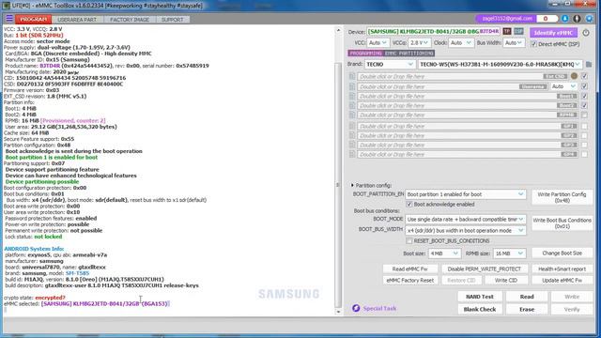Screen dimensions: 601x338
Task: Open the TECNO-W5 model dropdown
Action: pos(500,65)
